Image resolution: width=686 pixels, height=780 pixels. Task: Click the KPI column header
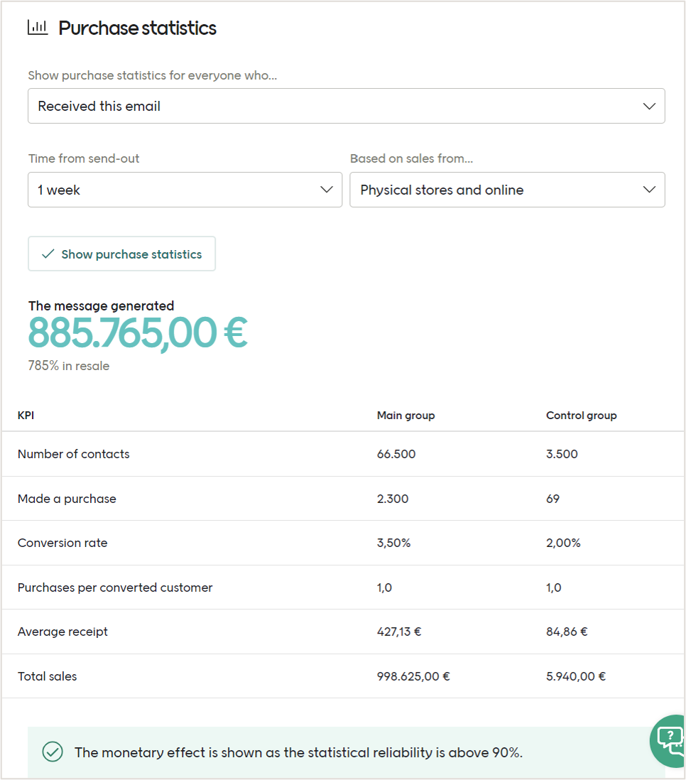pyautogui.click(x=26, y=416)
